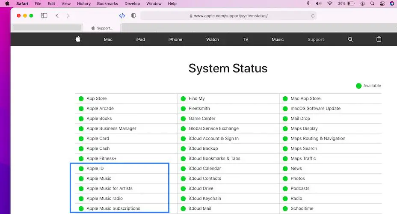The height and width of the screenshot is (214, 397).
Task: Reload the page using refresh icon
Action: click(313, 16)
